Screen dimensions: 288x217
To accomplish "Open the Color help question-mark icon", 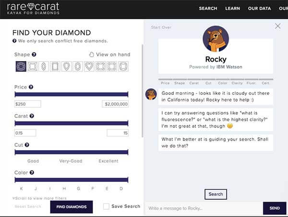I will (x=32, y=172).
